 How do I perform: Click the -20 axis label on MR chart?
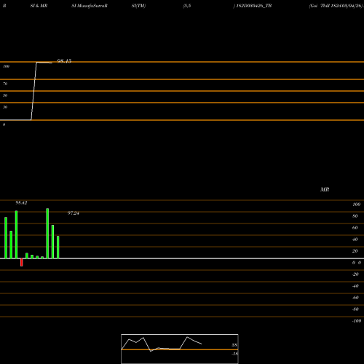click(355, 274)
